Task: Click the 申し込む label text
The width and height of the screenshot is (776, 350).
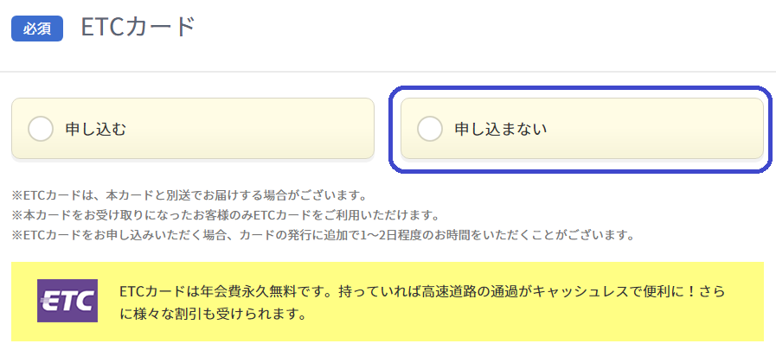Action: pyautogui.click(x=96, y=129)
